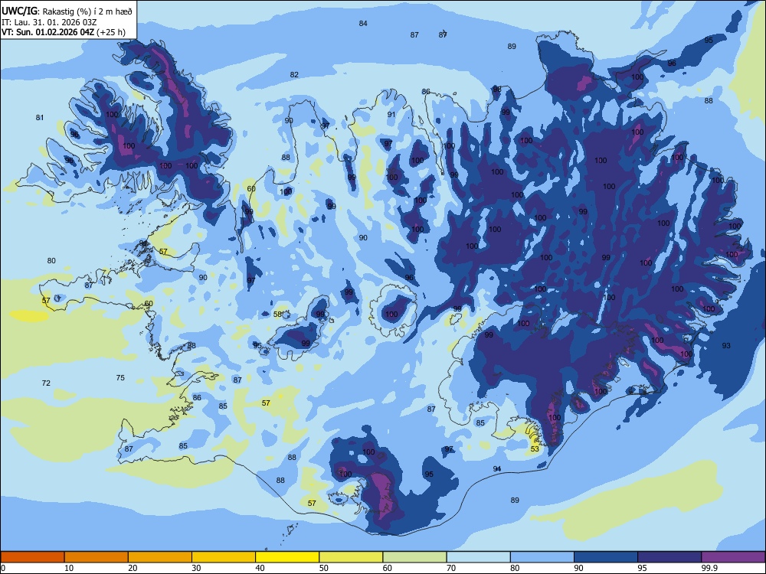Click the legend label '30'
The image size is (766, 574).
point(196,568)
